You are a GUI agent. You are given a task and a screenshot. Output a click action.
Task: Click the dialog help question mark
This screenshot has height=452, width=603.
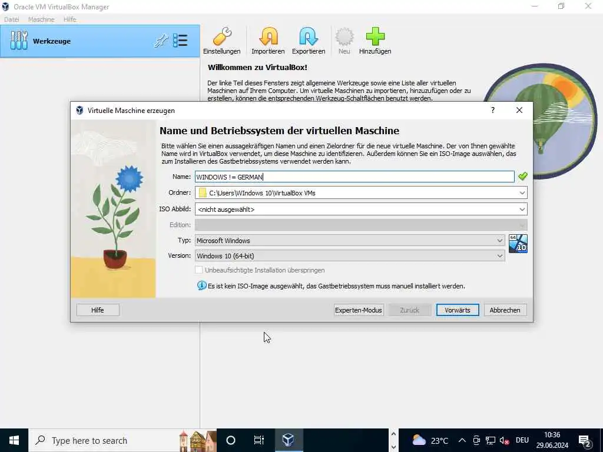493,110
